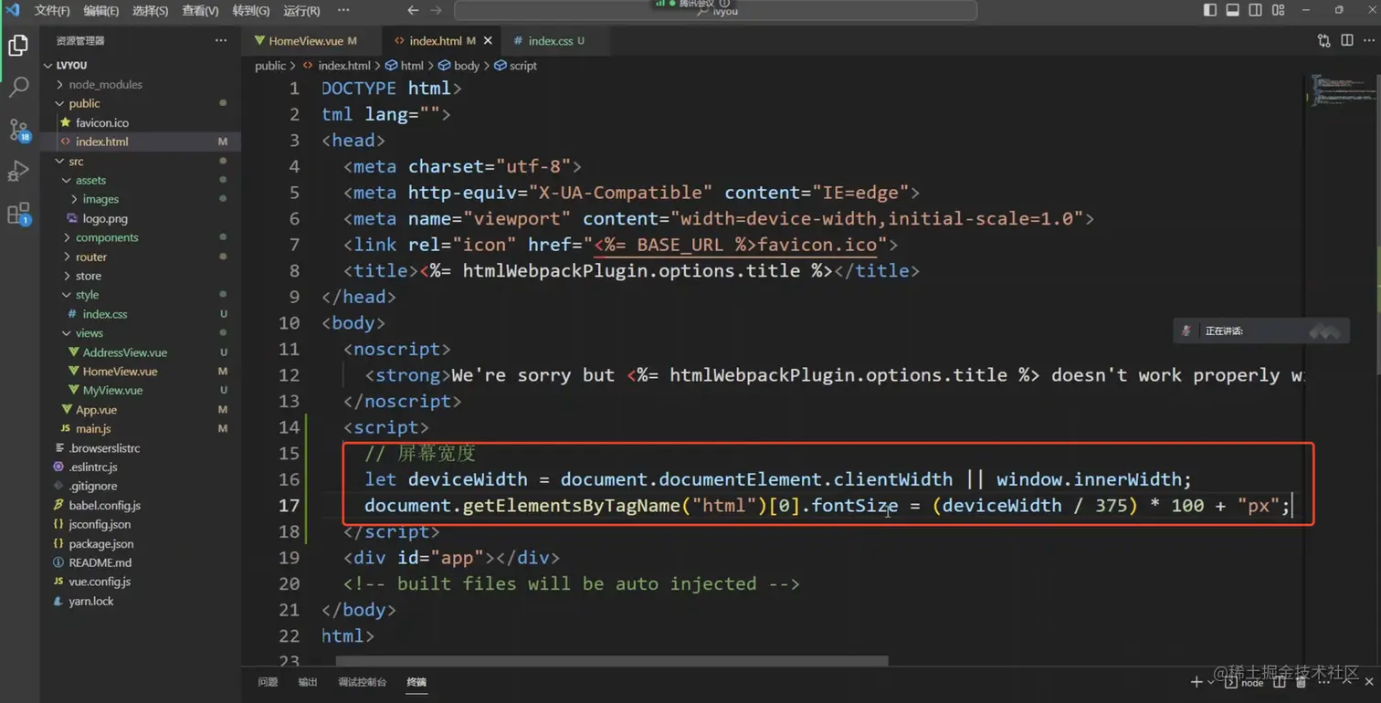The image size is (1381, 703).
Task: Go forward using the right arrow in the title bar
Action: (x=436, y=10)
